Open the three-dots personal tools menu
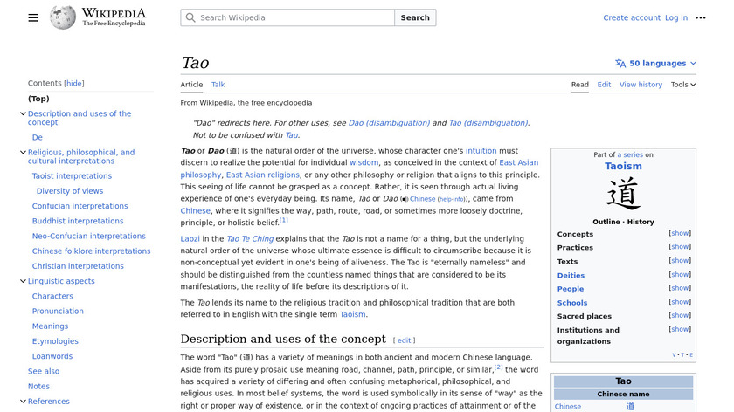Viewport: 734px width, 412px height. pos(700,17)
